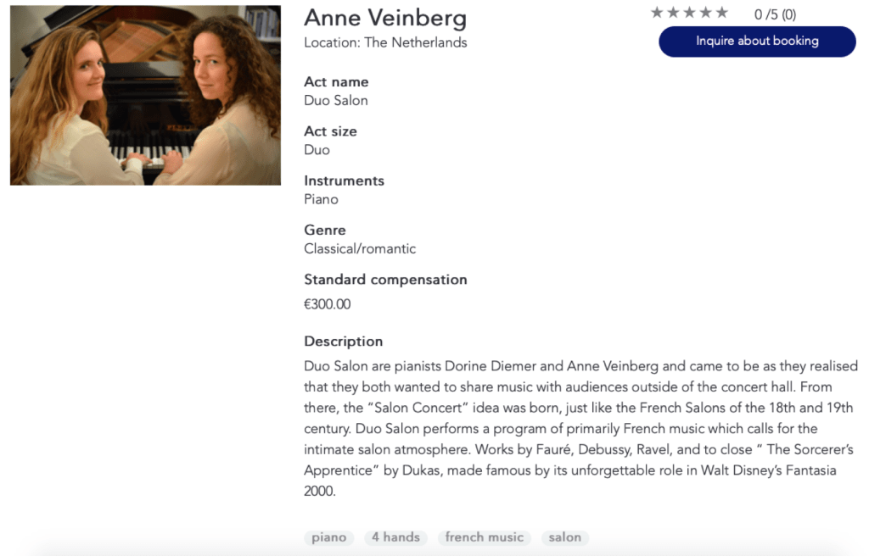This screenshot has height=556, width=869.
Task: Click the 'french music' tag
Action: tap(484, 537)
